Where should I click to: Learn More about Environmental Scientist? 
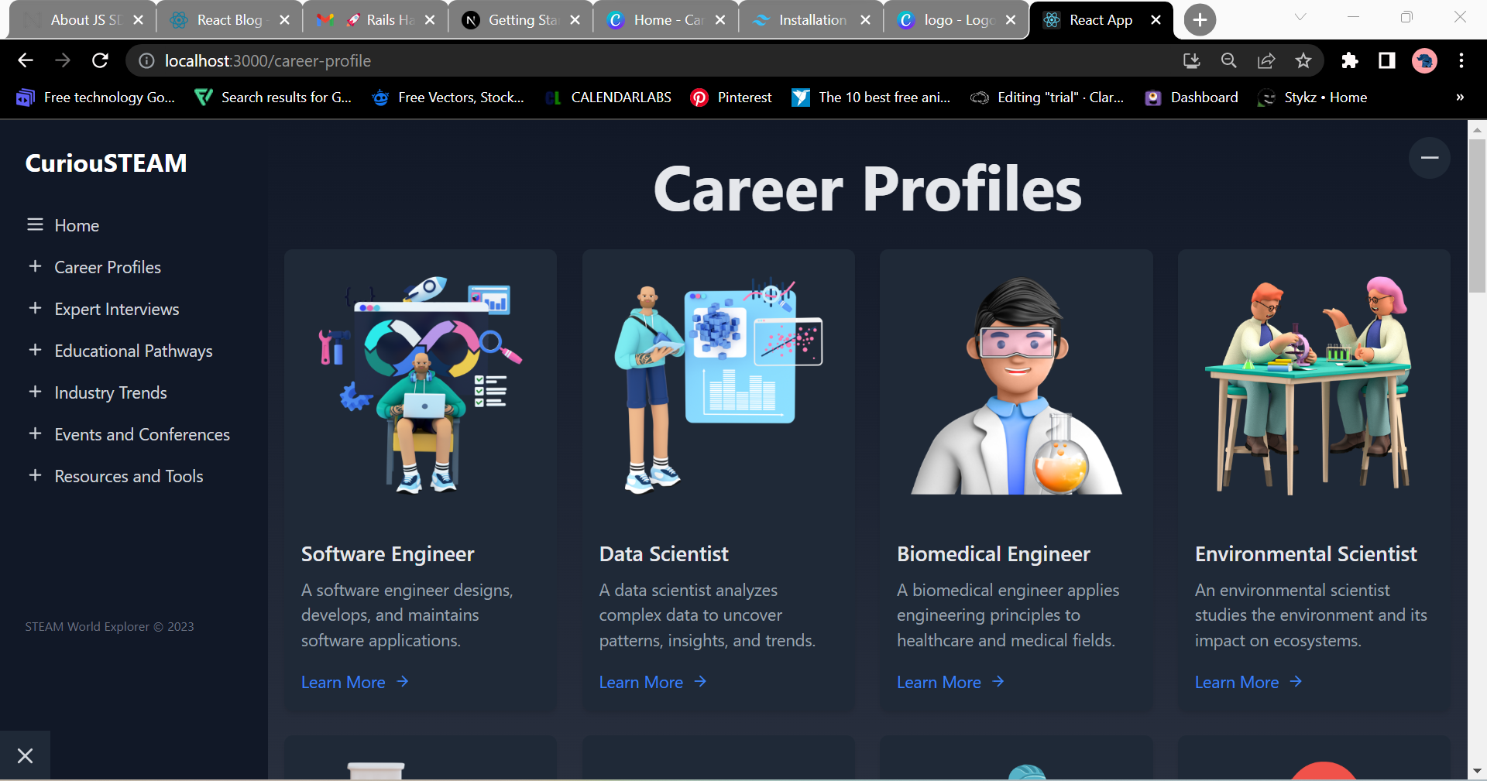(1248, 682)
